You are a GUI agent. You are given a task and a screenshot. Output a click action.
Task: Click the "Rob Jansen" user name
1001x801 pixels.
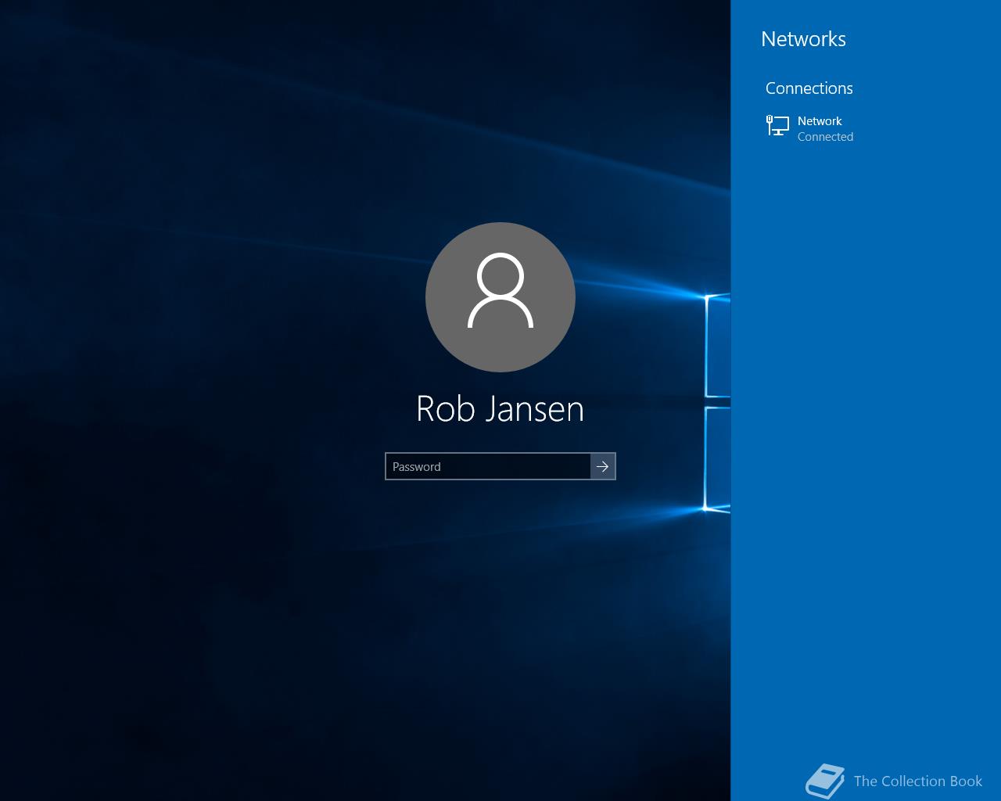(x=500, y=408)
